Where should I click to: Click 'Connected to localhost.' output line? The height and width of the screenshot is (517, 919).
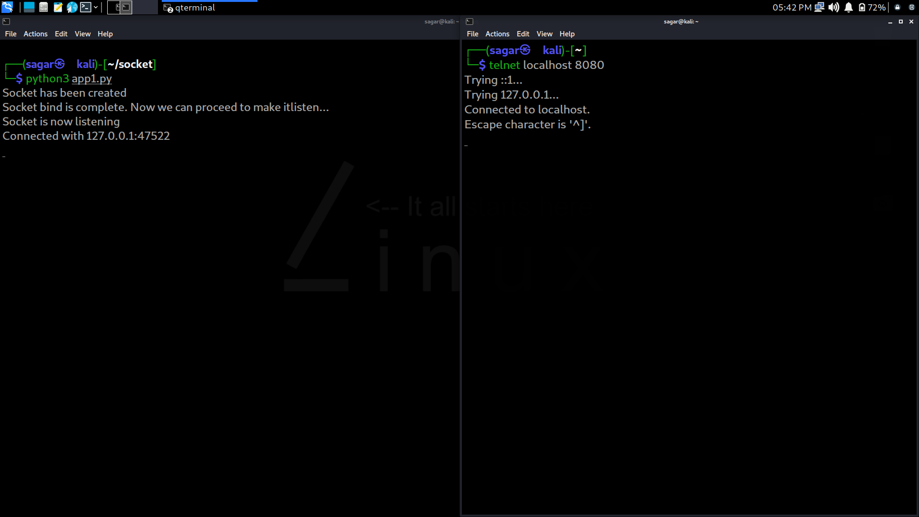(527, 110)
